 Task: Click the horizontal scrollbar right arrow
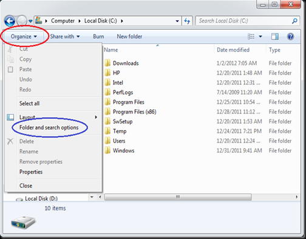(x=297, y=197)
